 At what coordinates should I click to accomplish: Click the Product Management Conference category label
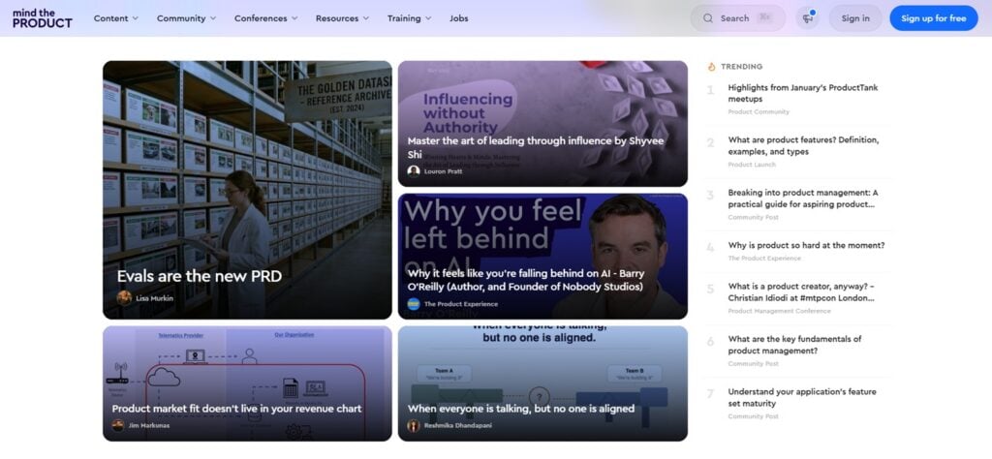tap(780, 311)
